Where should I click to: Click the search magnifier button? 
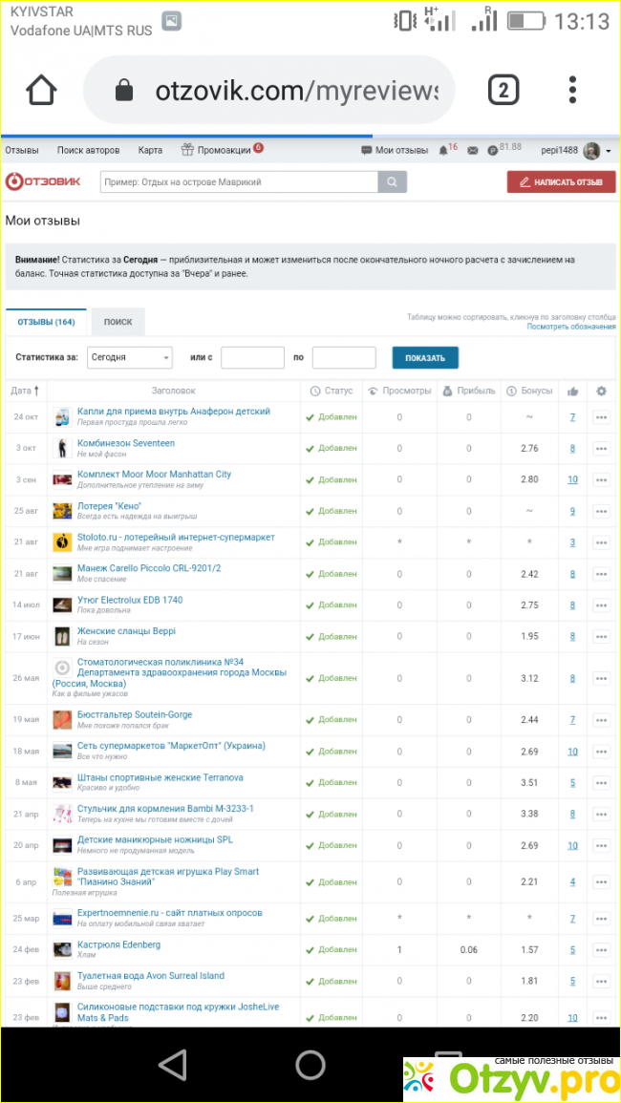(392, 182)
